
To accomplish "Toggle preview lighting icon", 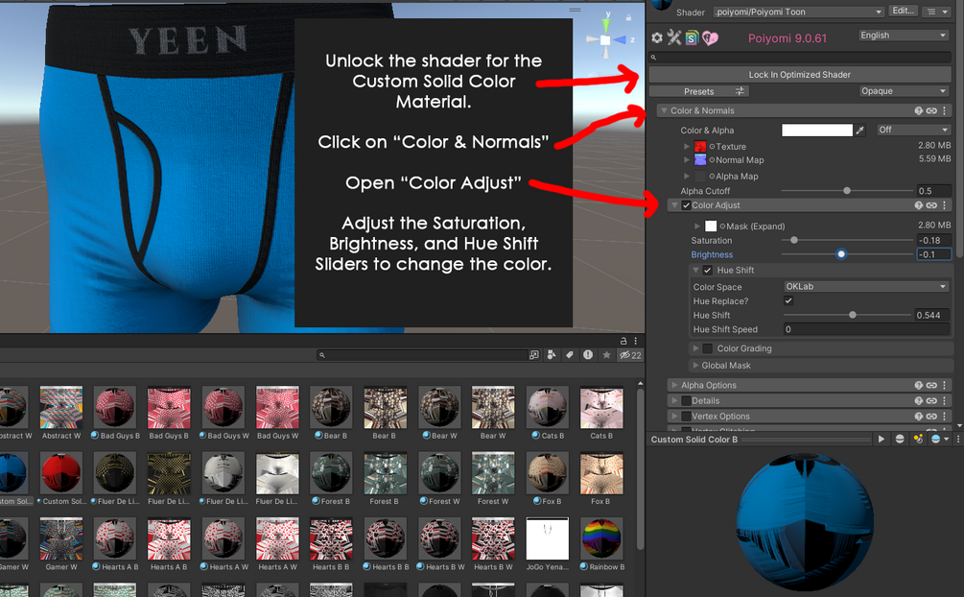I will pos(918,440).
